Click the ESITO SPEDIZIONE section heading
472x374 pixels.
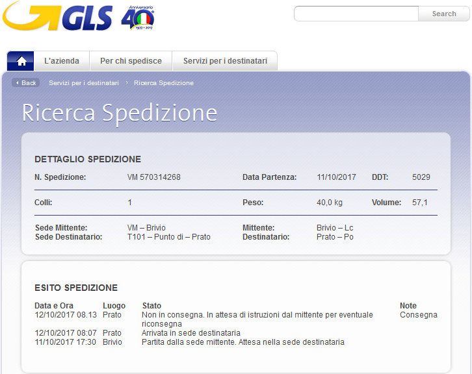tap(76, 288)
